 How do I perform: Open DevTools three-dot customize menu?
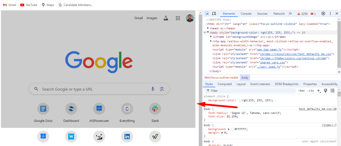(x=330, y=14)
